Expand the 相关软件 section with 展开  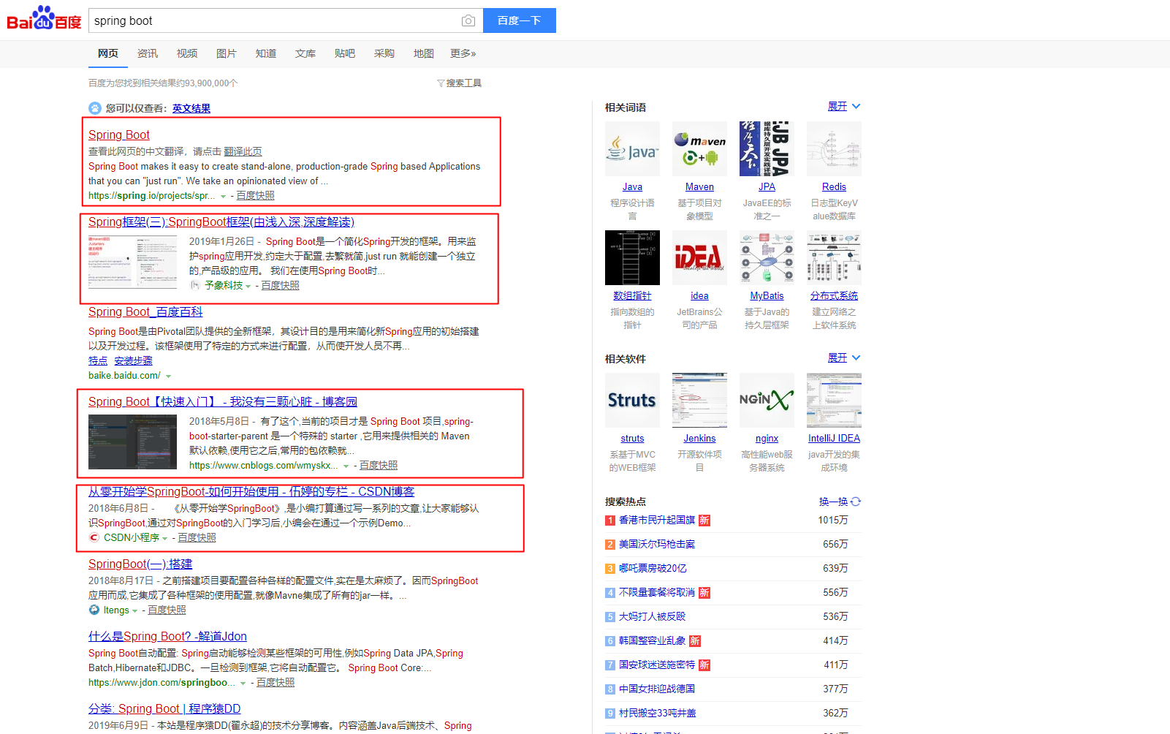tap(844, 358)
